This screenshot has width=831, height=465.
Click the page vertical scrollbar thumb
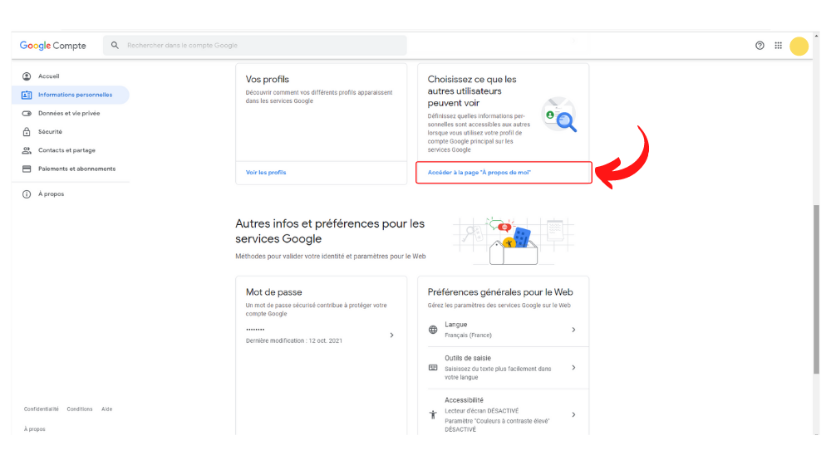(x=816, y=290)
